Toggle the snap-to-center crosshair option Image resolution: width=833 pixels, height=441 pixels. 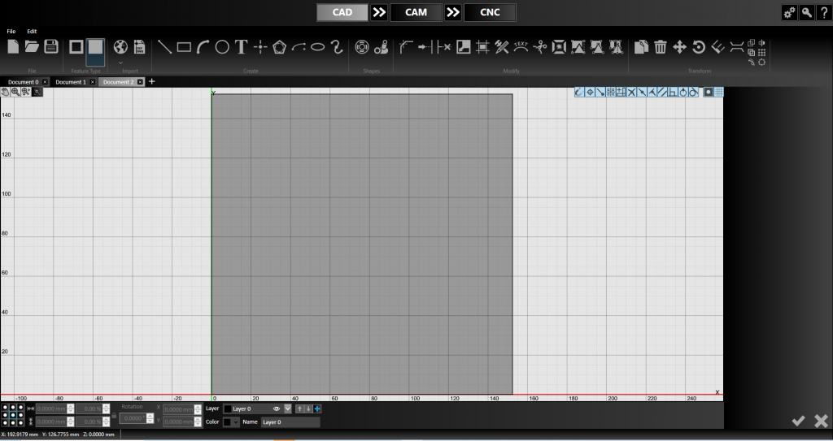tap(590, 93)
